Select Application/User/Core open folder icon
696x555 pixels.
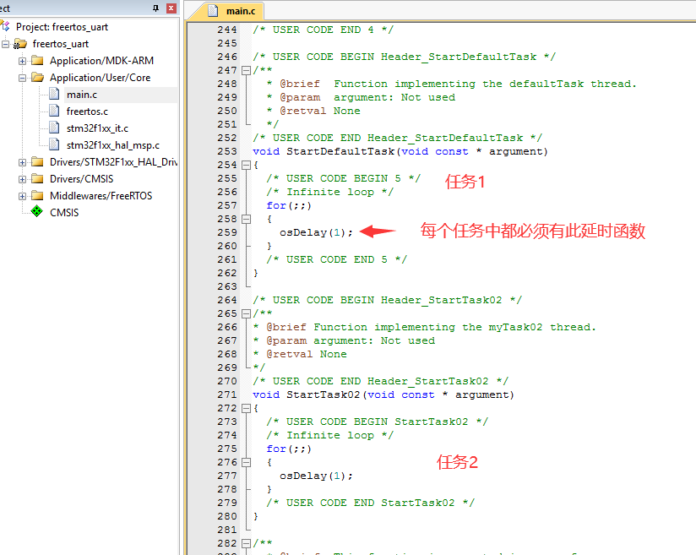(37, 77)
